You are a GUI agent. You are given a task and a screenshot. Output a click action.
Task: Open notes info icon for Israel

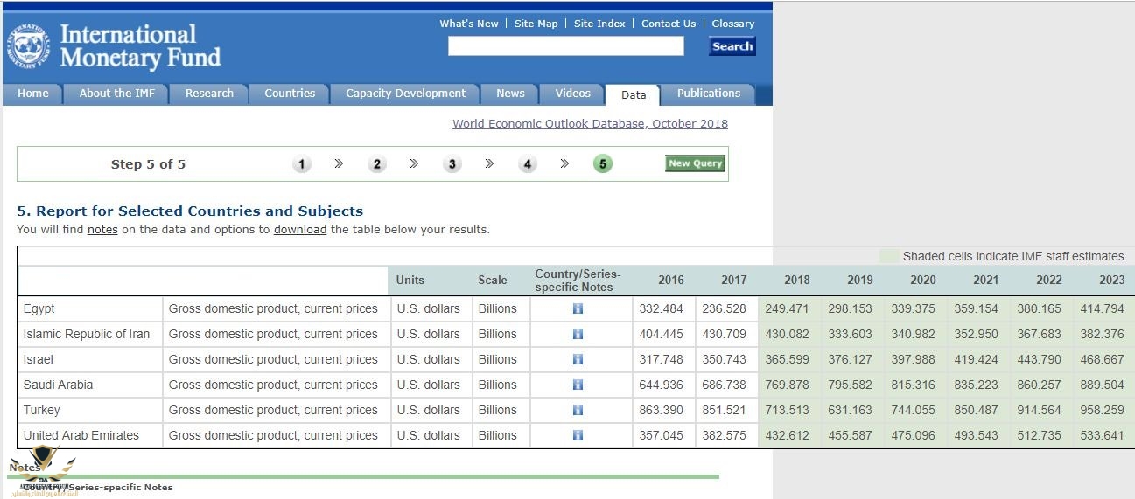click(578, 359)
